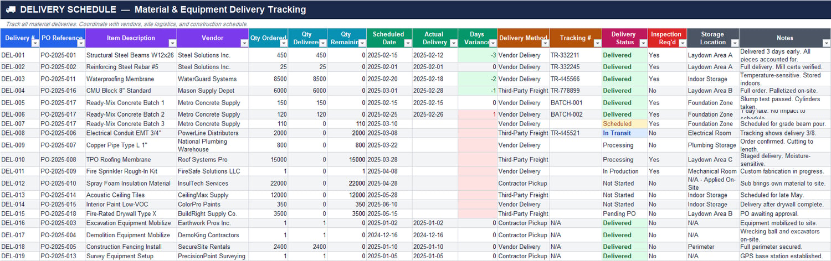Select the PrecisionPoint Surveying cell

point(213,257)
